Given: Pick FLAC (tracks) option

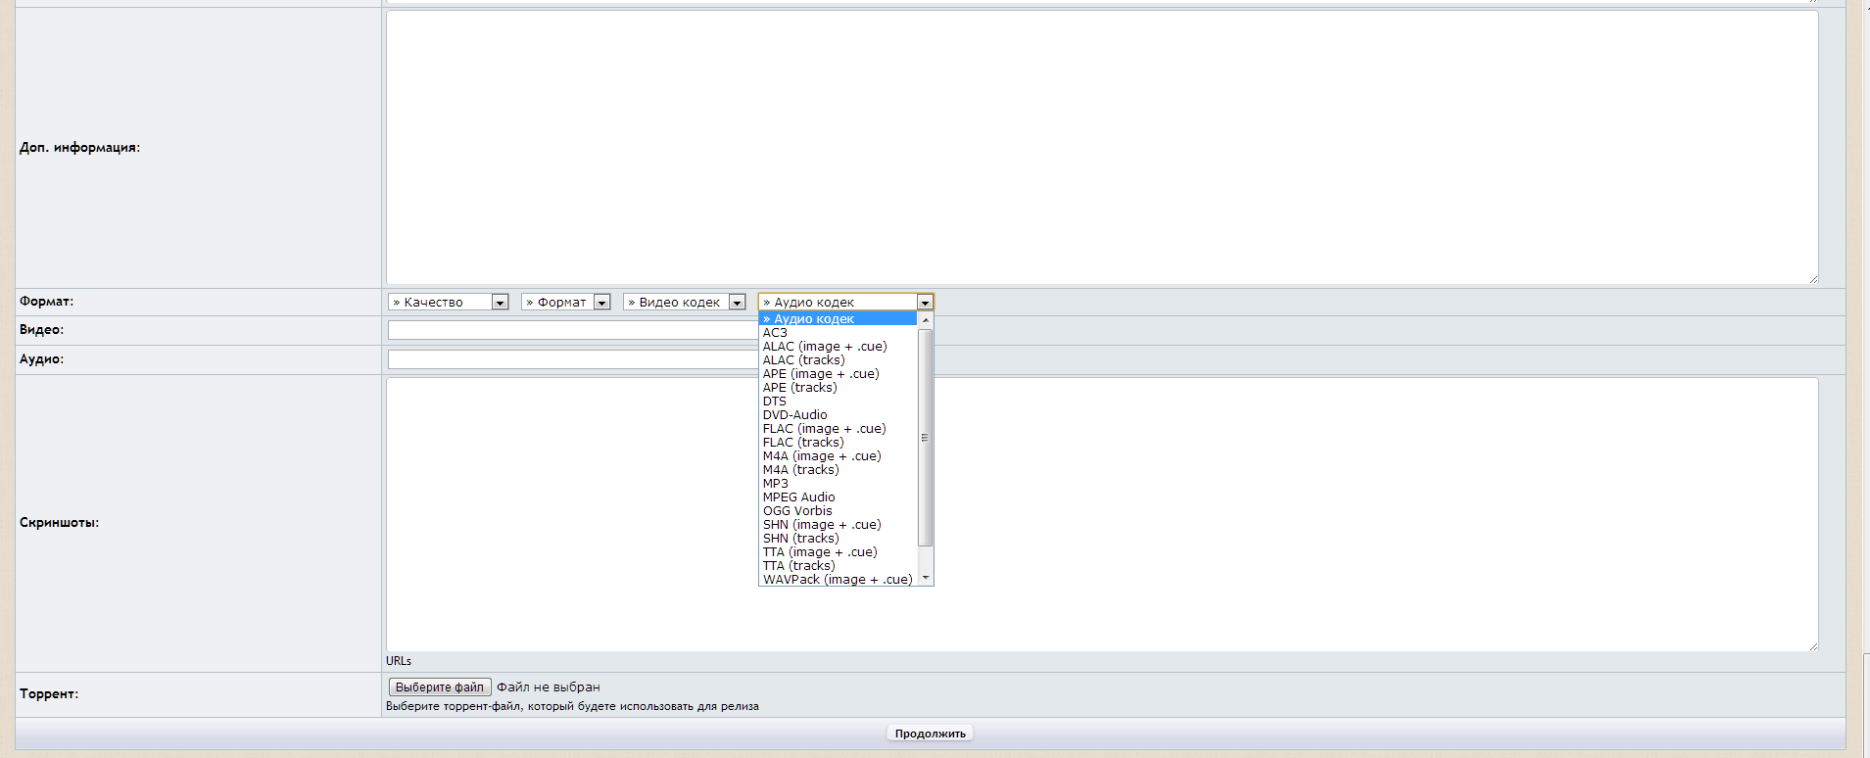Looking at the screenshot, I should [x=839, y=443].
